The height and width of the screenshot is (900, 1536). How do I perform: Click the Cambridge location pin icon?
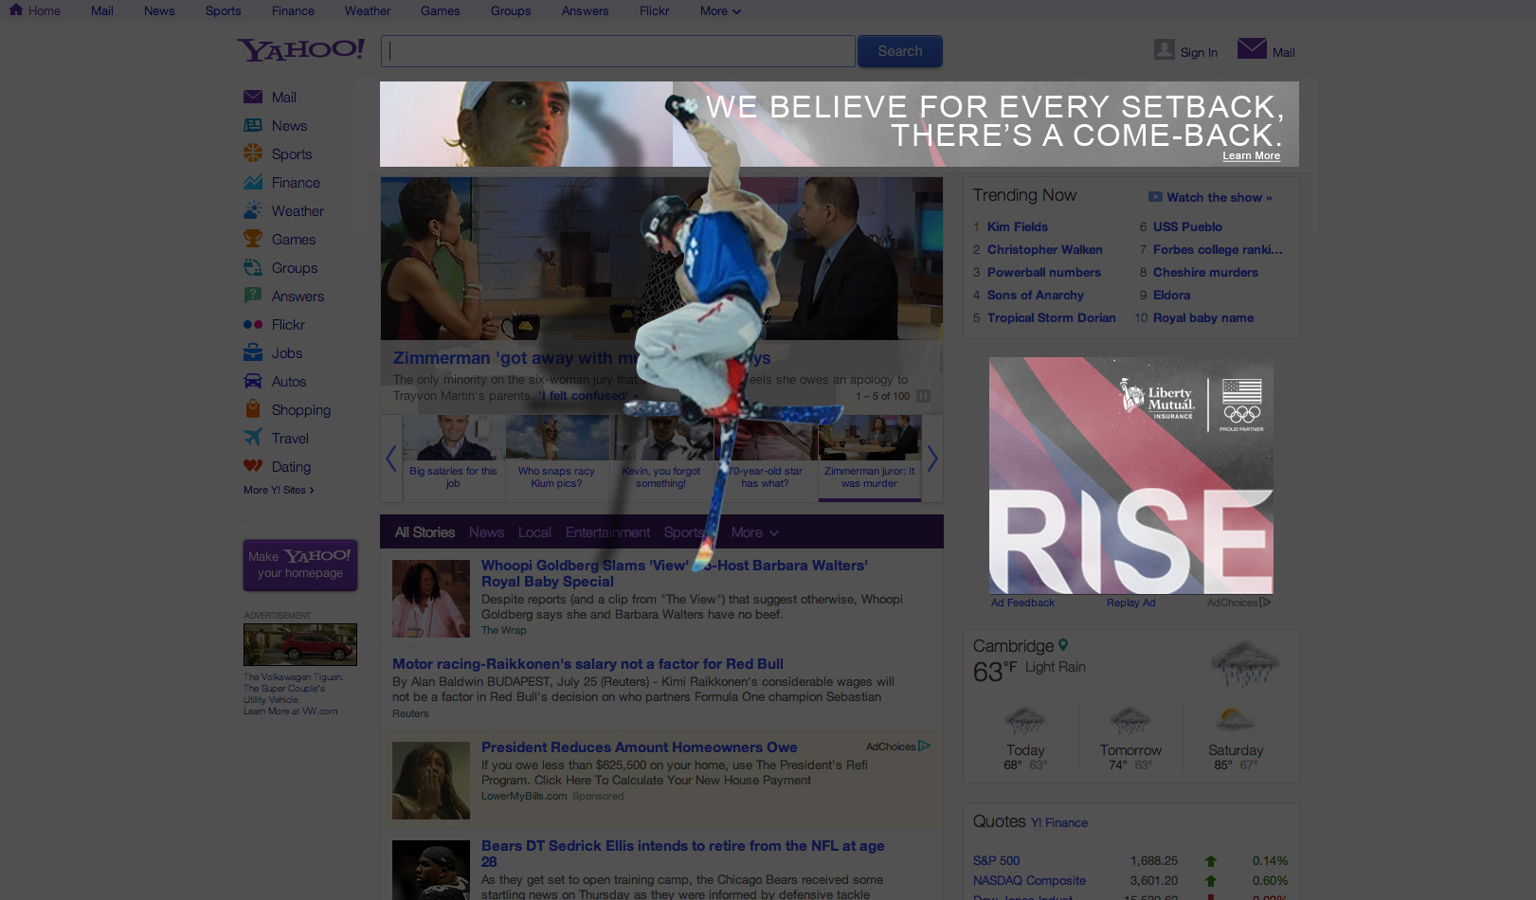(x=1063, y=645)
